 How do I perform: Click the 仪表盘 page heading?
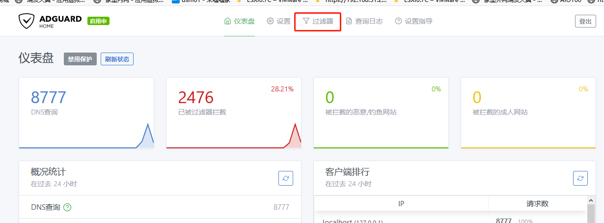click(36, 58)
